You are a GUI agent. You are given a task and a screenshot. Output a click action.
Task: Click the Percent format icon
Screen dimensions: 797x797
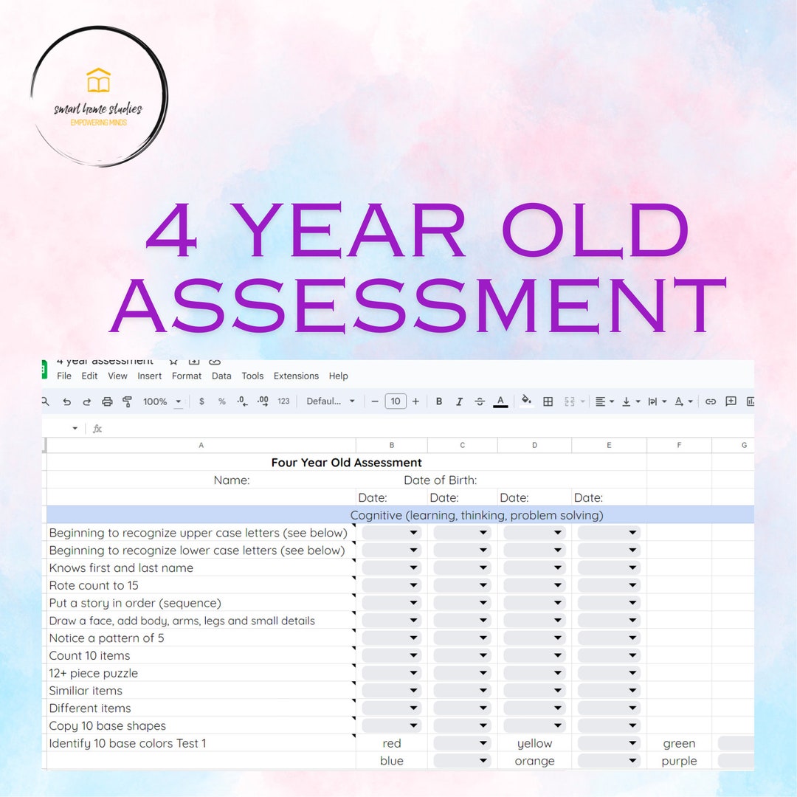pos(221,401)
